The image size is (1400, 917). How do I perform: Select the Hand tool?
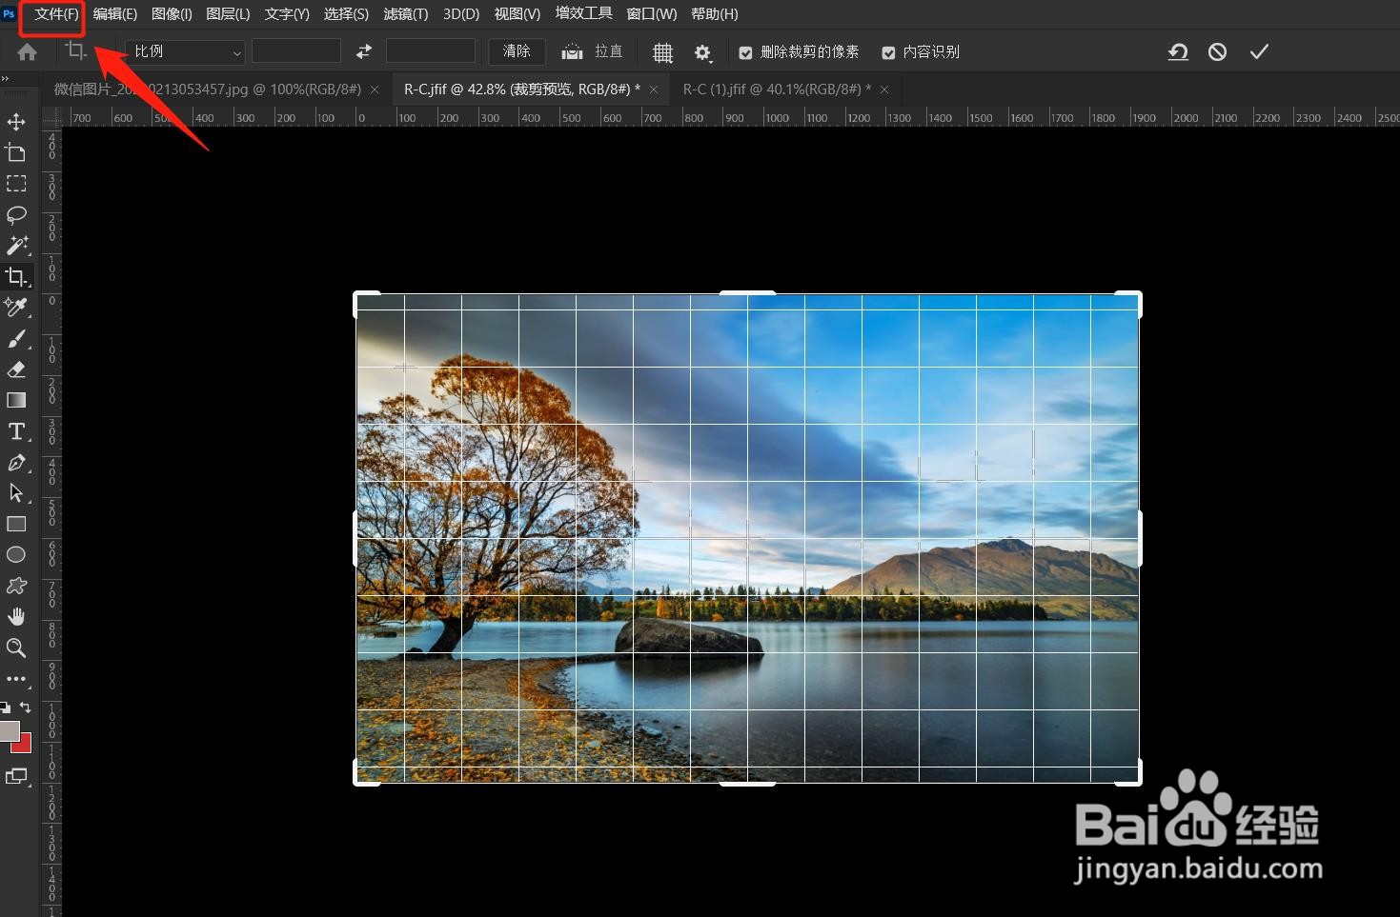pos(16,616)
